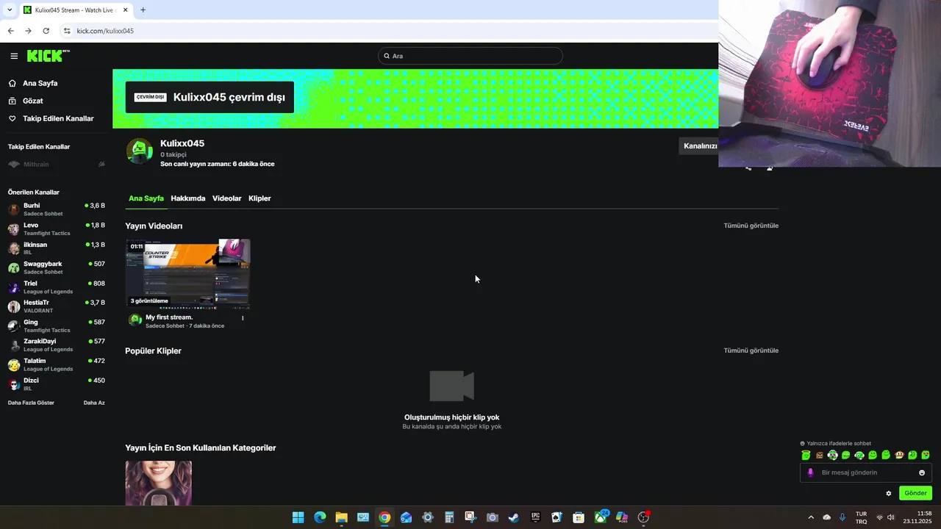Click Daha Az in sidebar
The width and height of the screenshot is (941, 529).
click(94, 403)
